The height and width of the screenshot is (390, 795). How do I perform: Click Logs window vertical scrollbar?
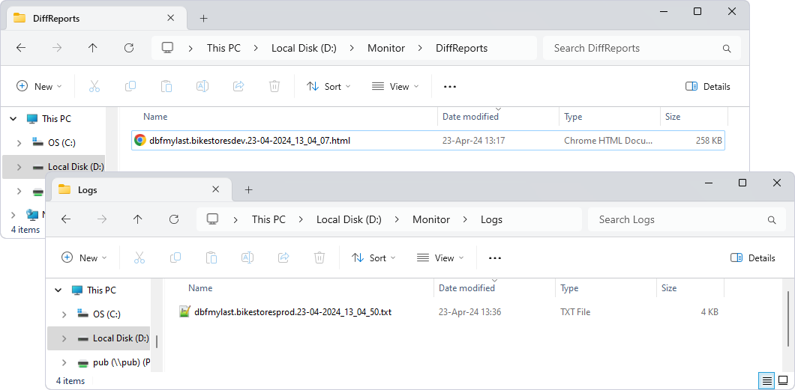pyautogui.click(x=788, y=320)
